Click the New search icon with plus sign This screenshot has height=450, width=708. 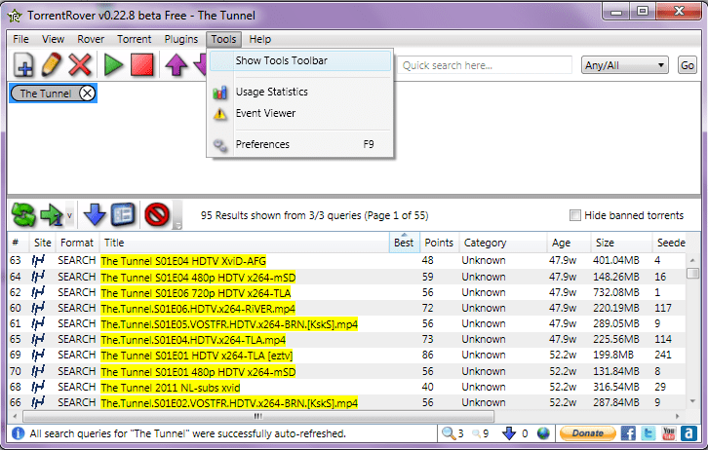tap(23, 64)
